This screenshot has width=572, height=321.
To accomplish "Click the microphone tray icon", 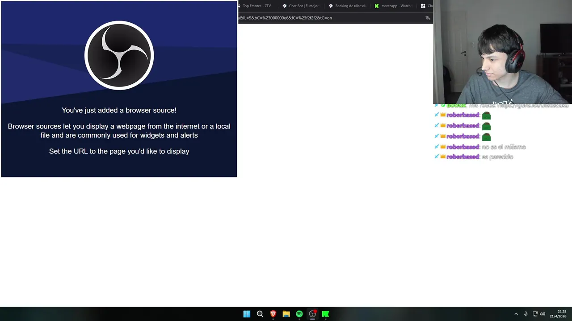I will (526, 314).
